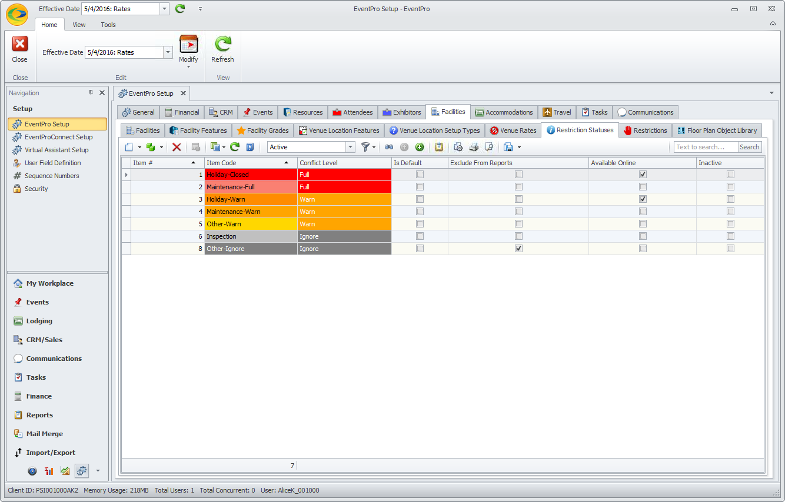Click the Modify calendar icon
This screenshot has width=785, height=502.
coord(188,44)
